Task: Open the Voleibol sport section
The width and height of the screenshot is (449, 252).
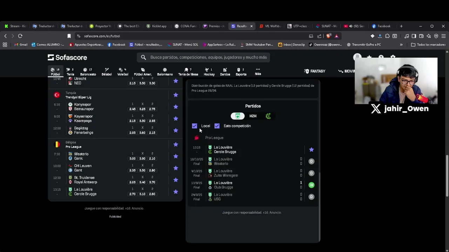Action: click(x=123, y=72)
